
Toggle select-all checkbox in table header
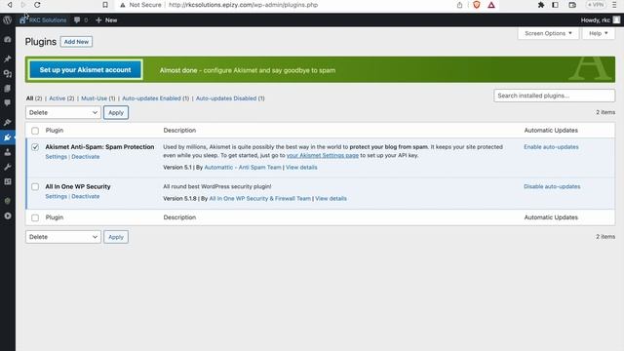35,131
